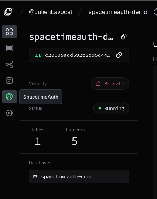Click the Private visibility badge
The image size is (157, 199).
click(x=110, y=83)
